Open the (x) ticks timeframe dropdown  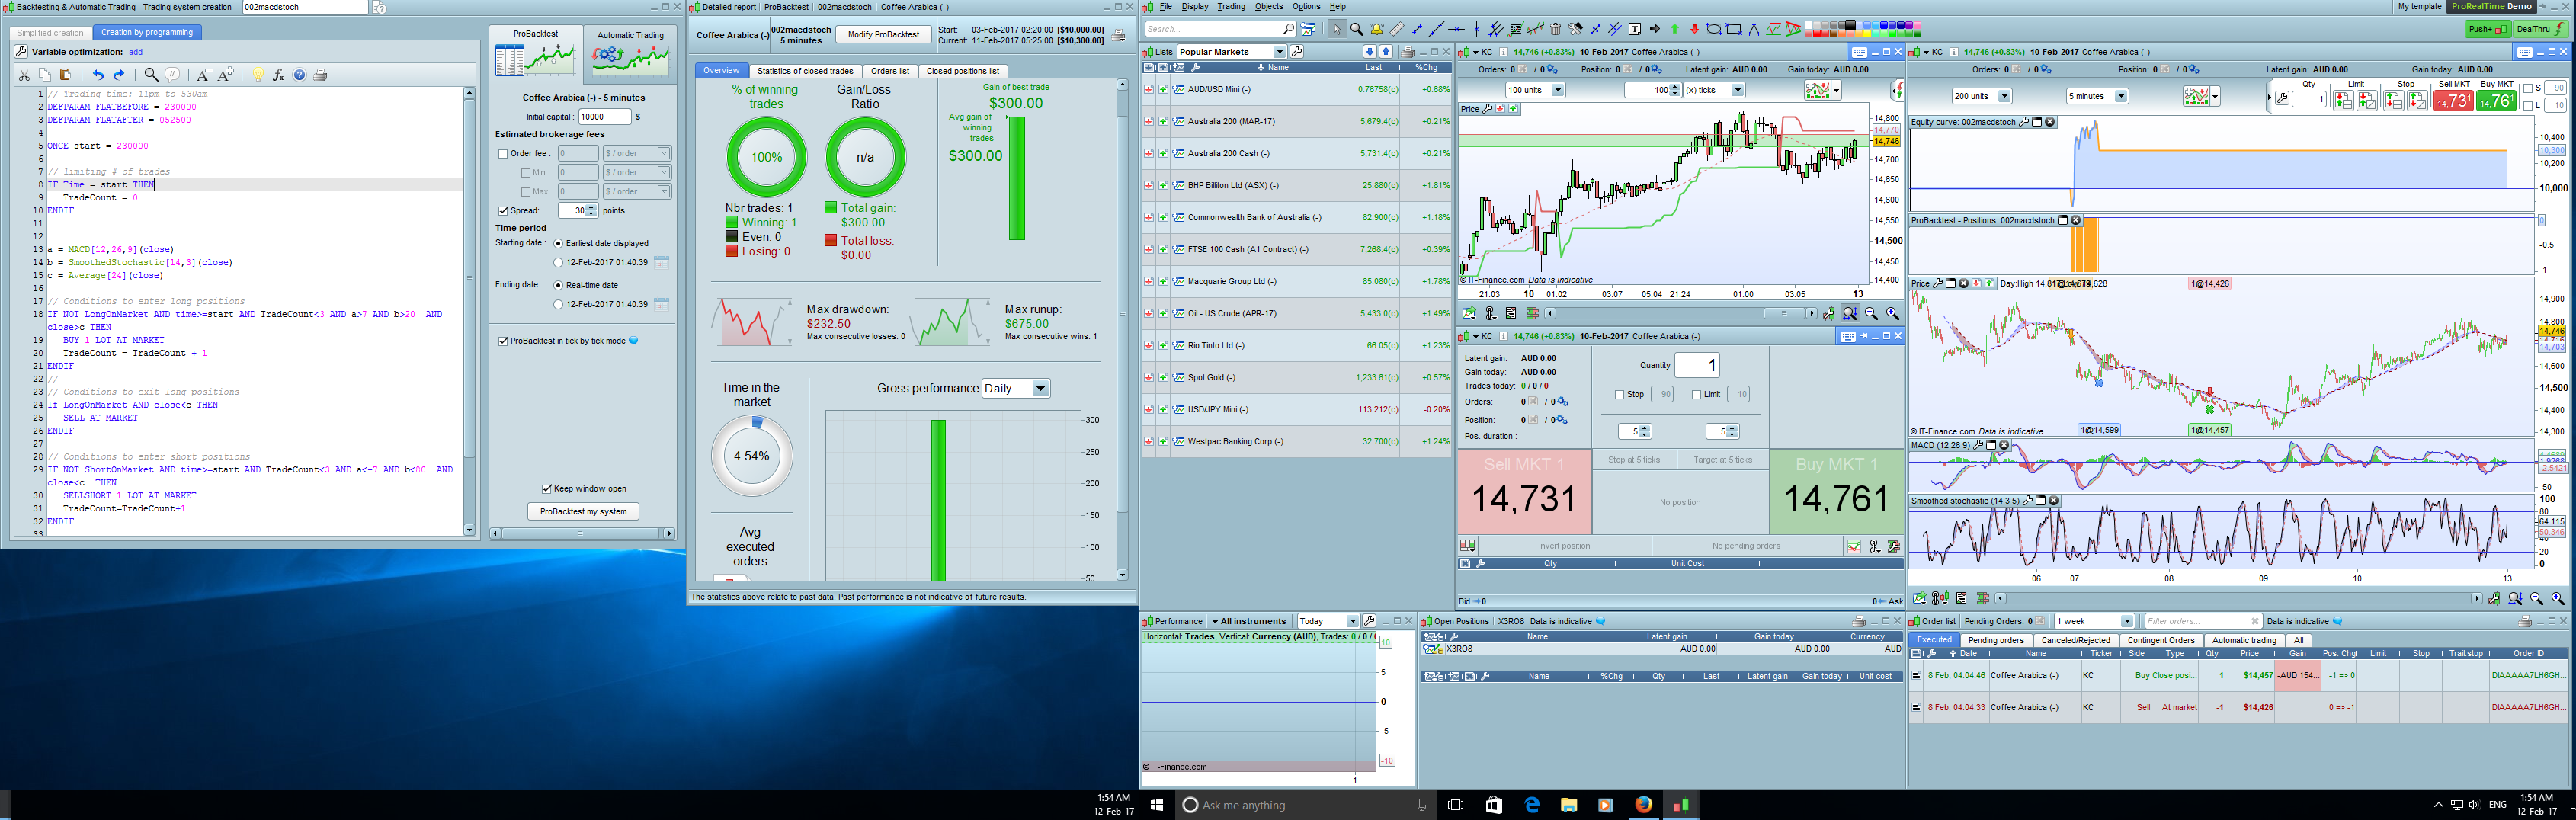point(1738,90)
